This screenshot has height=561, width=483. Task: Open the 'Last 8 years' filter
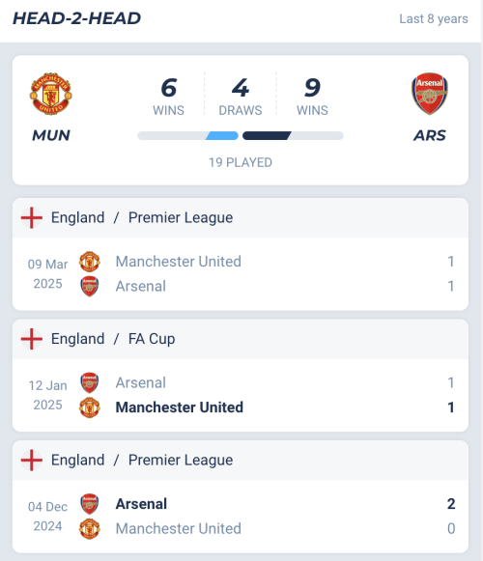point(434,18)
